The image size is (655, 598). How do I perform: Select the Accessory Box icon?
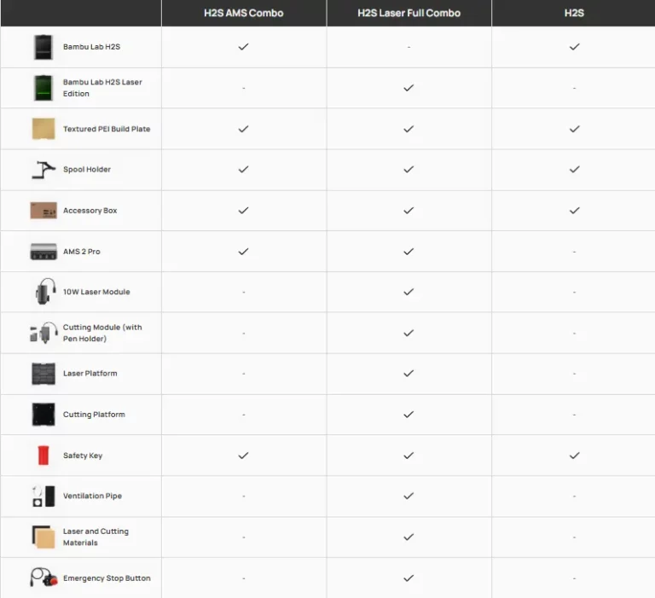tap(43, 211)
